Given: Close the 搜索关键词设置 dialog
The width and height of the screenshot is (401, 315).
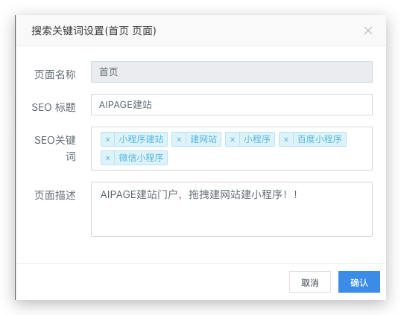Looking at the screenshot, I should click(368, 31).
